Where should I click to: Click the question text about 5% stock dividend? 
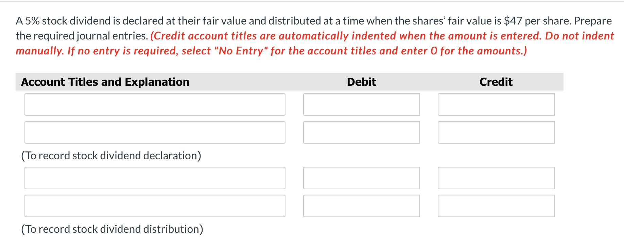[238, 20]
